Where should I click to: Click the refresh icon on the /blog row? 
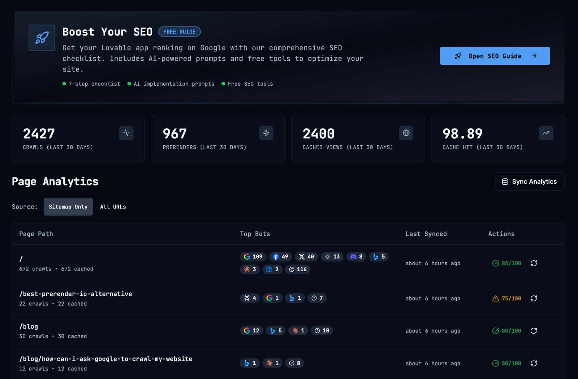(x=534, y=331)
